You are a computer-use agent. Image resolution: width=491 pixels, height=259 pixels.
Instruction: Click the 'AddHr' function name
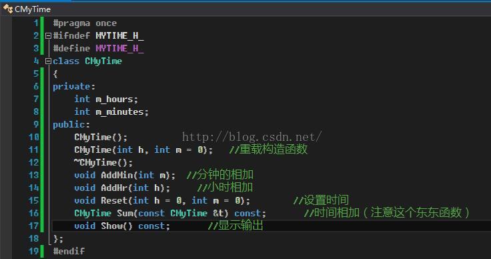pyautogui.click(x=114, y=188)
